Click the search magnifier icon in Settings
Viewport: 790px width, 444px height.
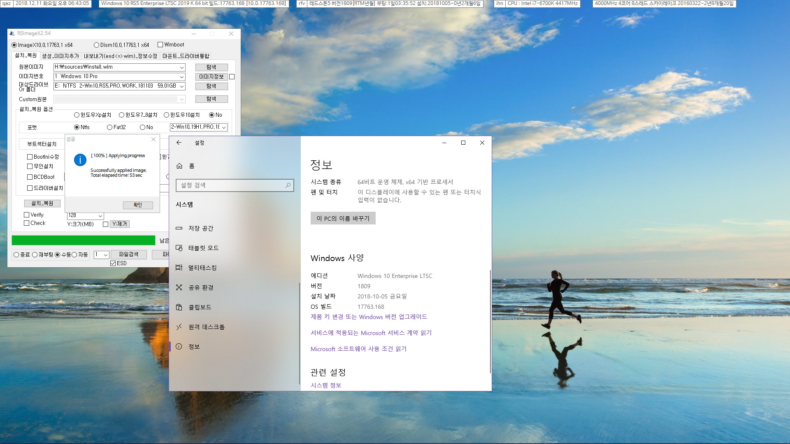(288, 185)
